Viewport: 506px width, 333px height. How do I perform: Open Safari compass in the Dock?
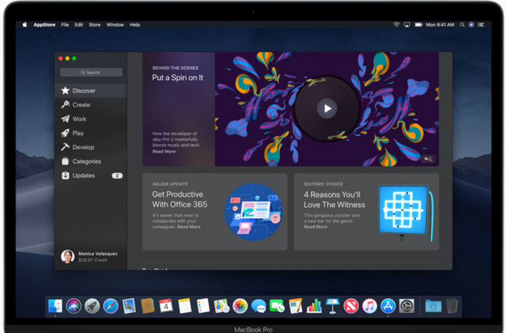[111, 306]
